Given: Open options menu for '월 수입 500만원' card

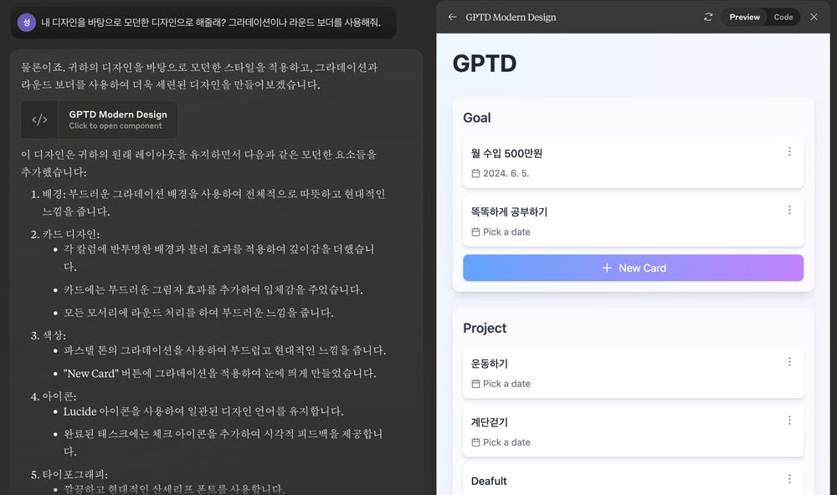Looking at the screenshot, I should (x=789, y=152).
